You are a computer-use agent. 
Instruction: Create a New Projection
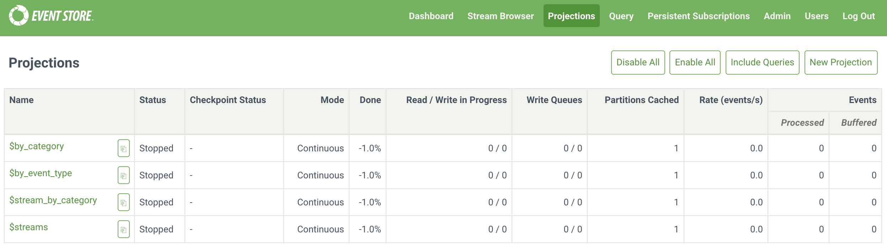click(x=841, y=62)
